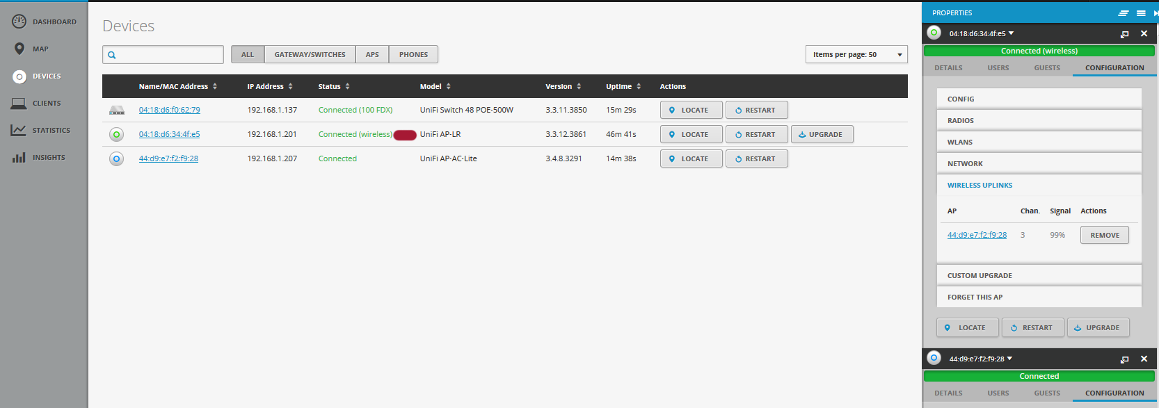Image resolution: width=1159 pixels, height=408 pixels.
Task: Locate the UniFi AP-AC-Lite
Action: [691, 158]
